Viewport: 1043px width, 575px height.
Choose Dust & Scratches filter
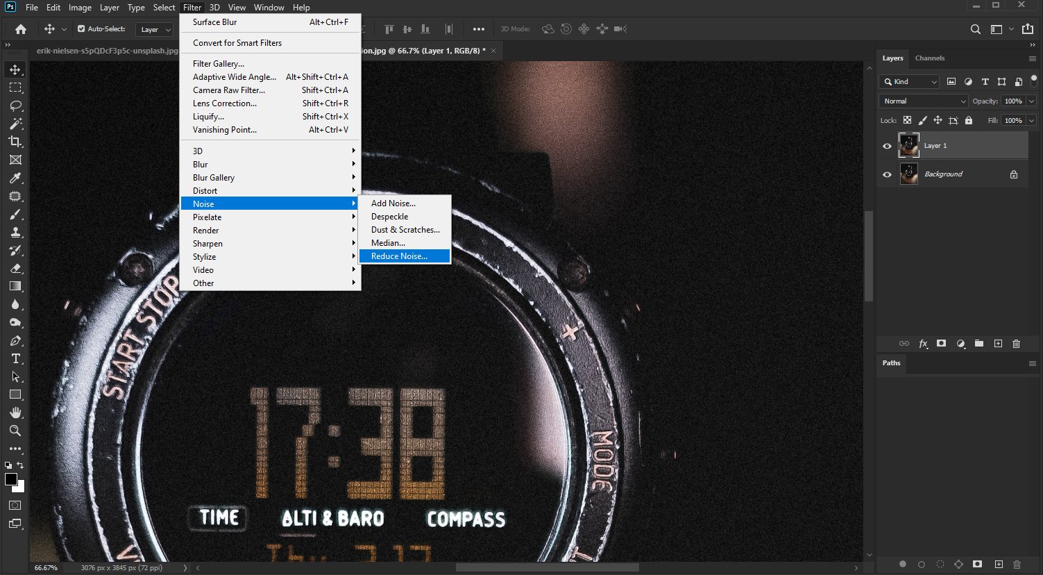point(405,230)
